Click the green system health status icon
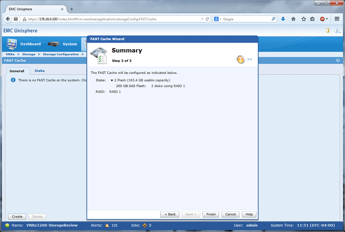This screenshot has height=232, width=345. tap(7, 225)
